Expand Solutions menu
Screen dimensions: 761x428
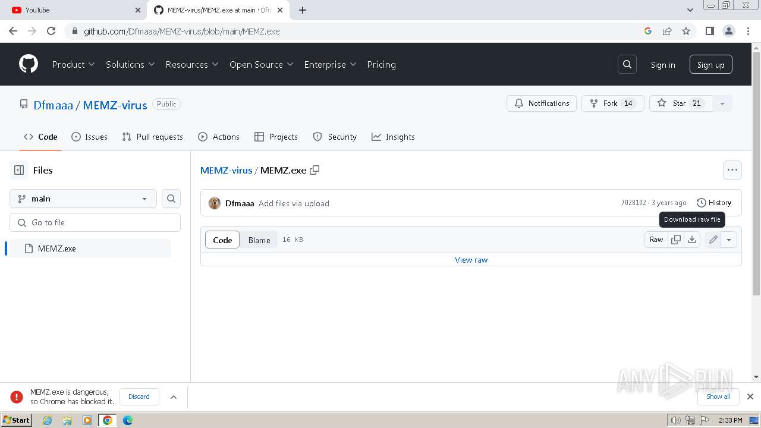[130, 64]
